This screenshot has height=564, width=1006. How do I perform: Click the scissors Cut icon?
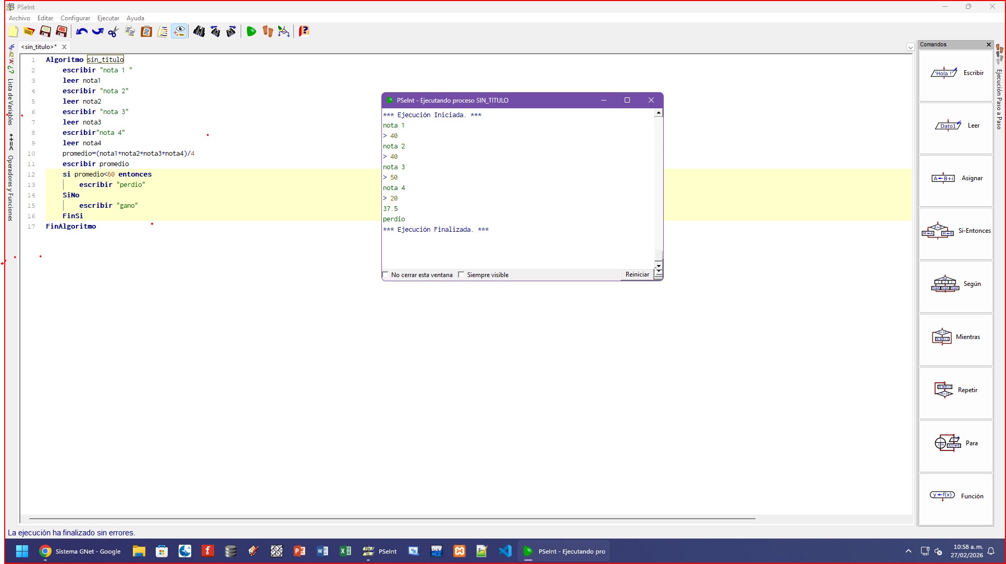[x=113, y=32]
